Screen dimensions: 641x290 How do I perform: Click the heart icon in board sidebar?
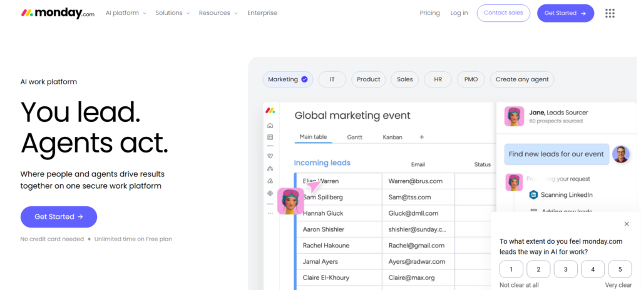270,156
